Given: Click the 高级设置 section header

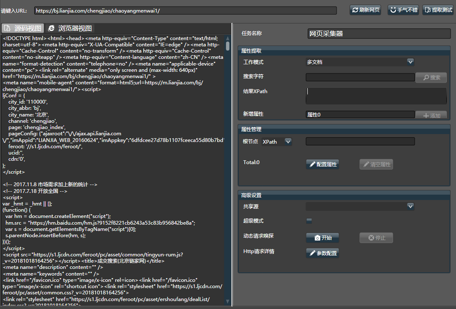Looking at the screenshot, I should 344,195.
